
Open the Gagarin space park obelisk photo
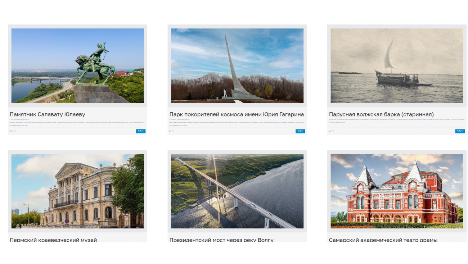tap(237, 66)
